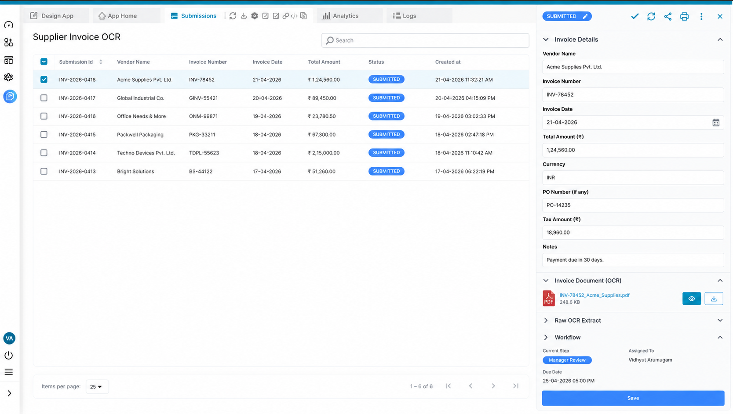Check the INV-2026-0416 row checkbox

tap(44, 116)
